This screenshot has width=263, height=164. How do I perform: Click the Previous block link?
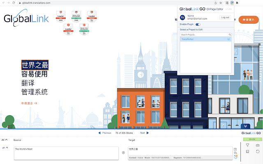point(106,133)
